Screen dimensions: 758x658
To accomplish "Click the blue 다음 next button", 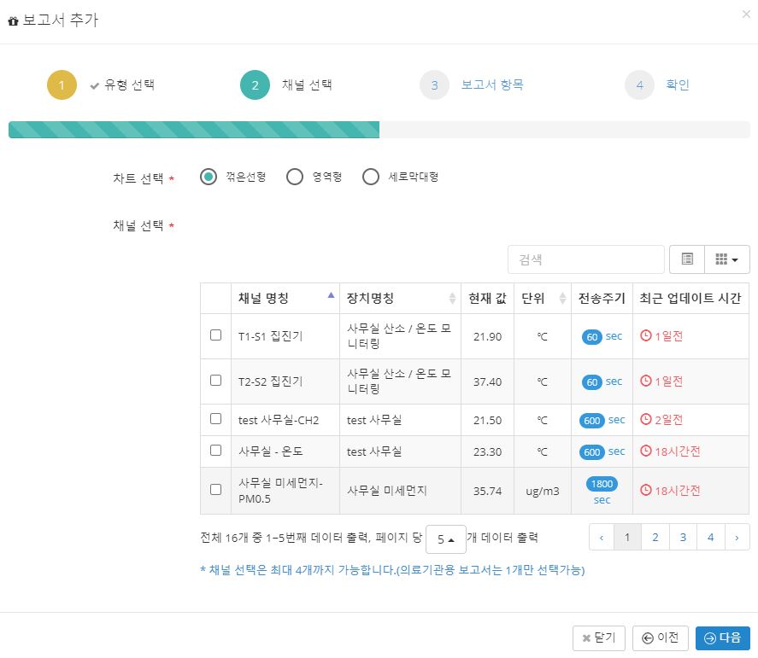I will pyautogui.click(x=723, y=638).
